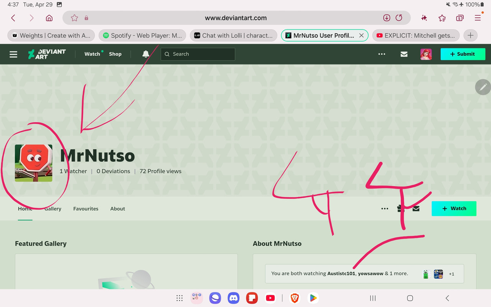This screenshot has width=491, height=307.
Task: Click the Watch button to follow MrNutso
Action: [454, 208]
